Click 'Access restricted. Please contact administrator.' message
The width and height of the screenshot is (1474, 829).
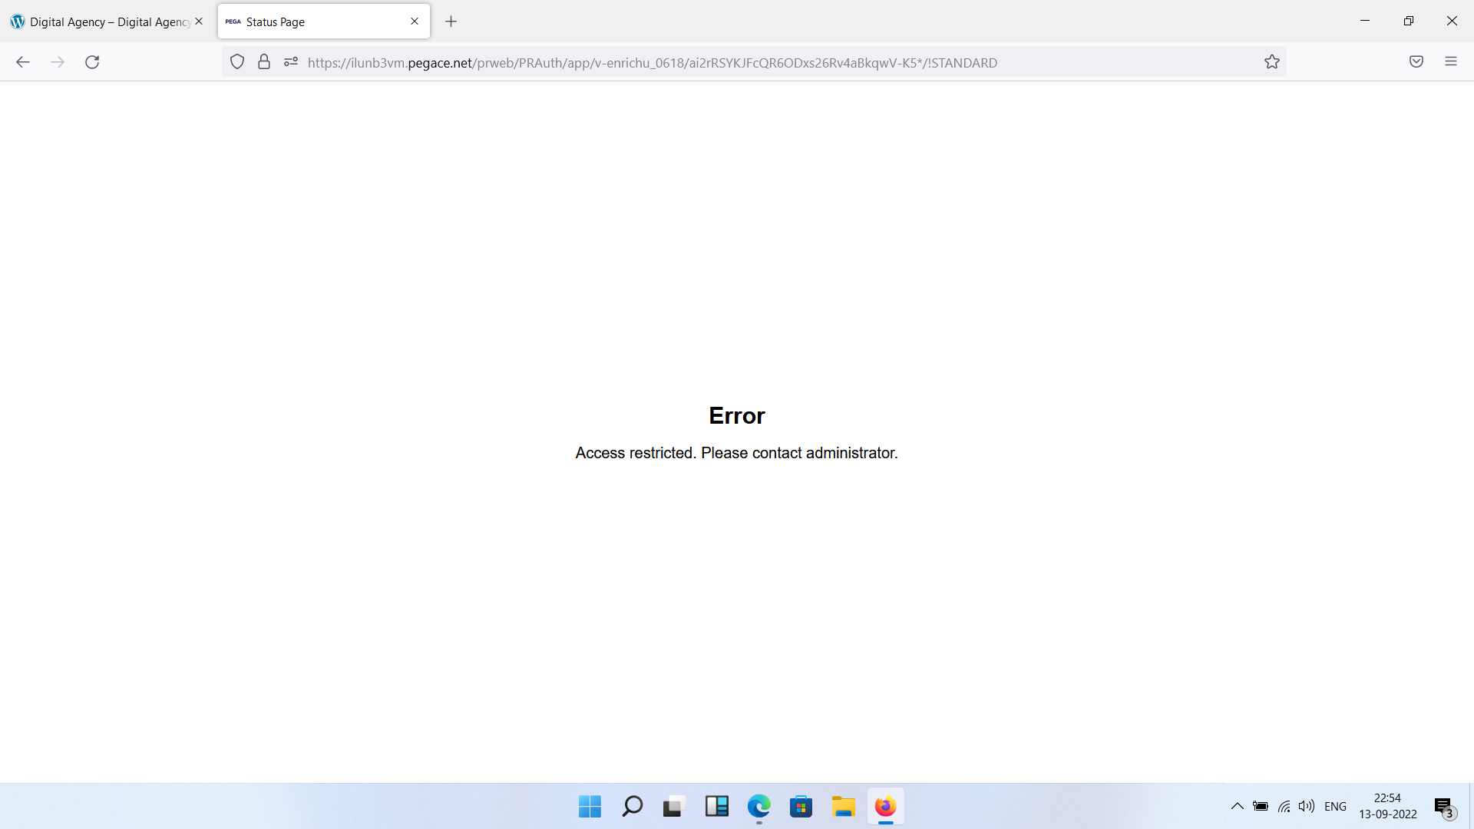coord(737,453)
